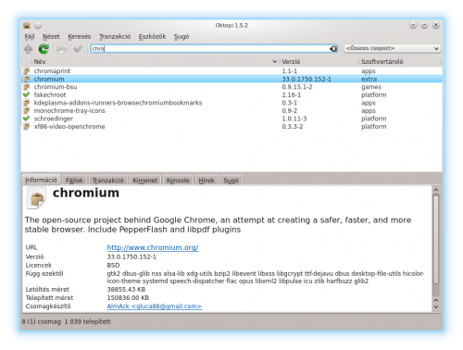The width and height of the screenshot is (463, 350).
Task: Open the Keresés menu
Action: pyautogui.click(x=80, y=36)
